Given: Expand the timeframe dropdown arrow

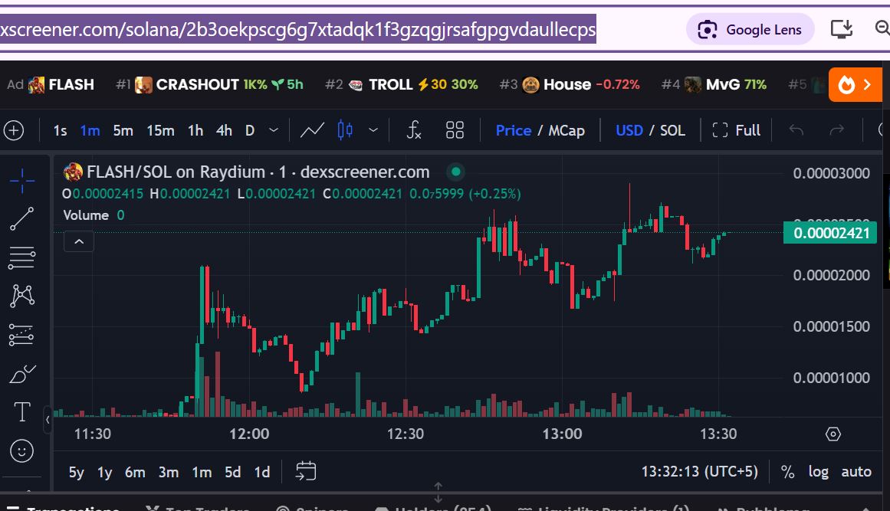Looking at the screenshot, I should coord(274,130).
